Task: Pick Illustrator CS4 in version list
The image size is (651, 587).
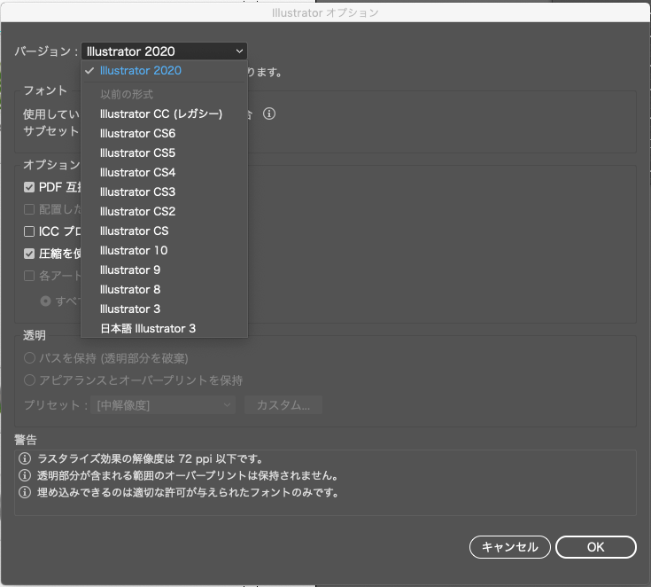Action: pyautogui.click(x=164, y=173)
